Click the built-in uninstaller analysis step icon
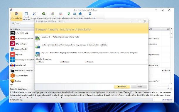This screenshot has width=179, height=112. tap(38, 46)
